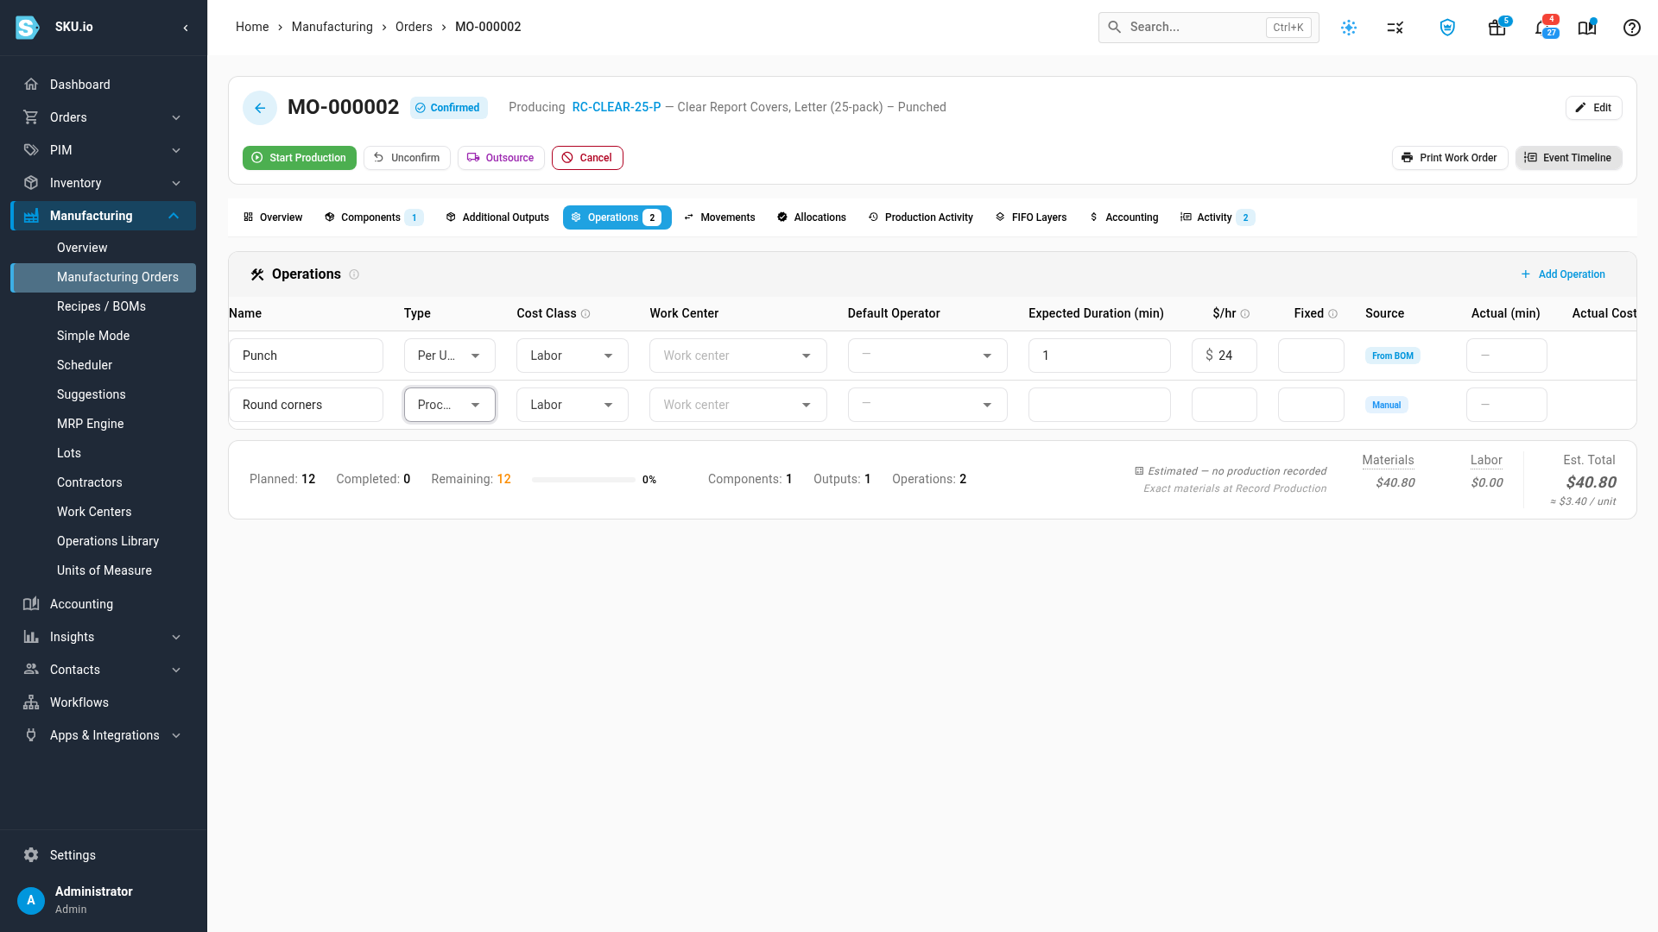Open the Type dropdown for Round corners
The image size is (1658, 932).
pos(450,405)
